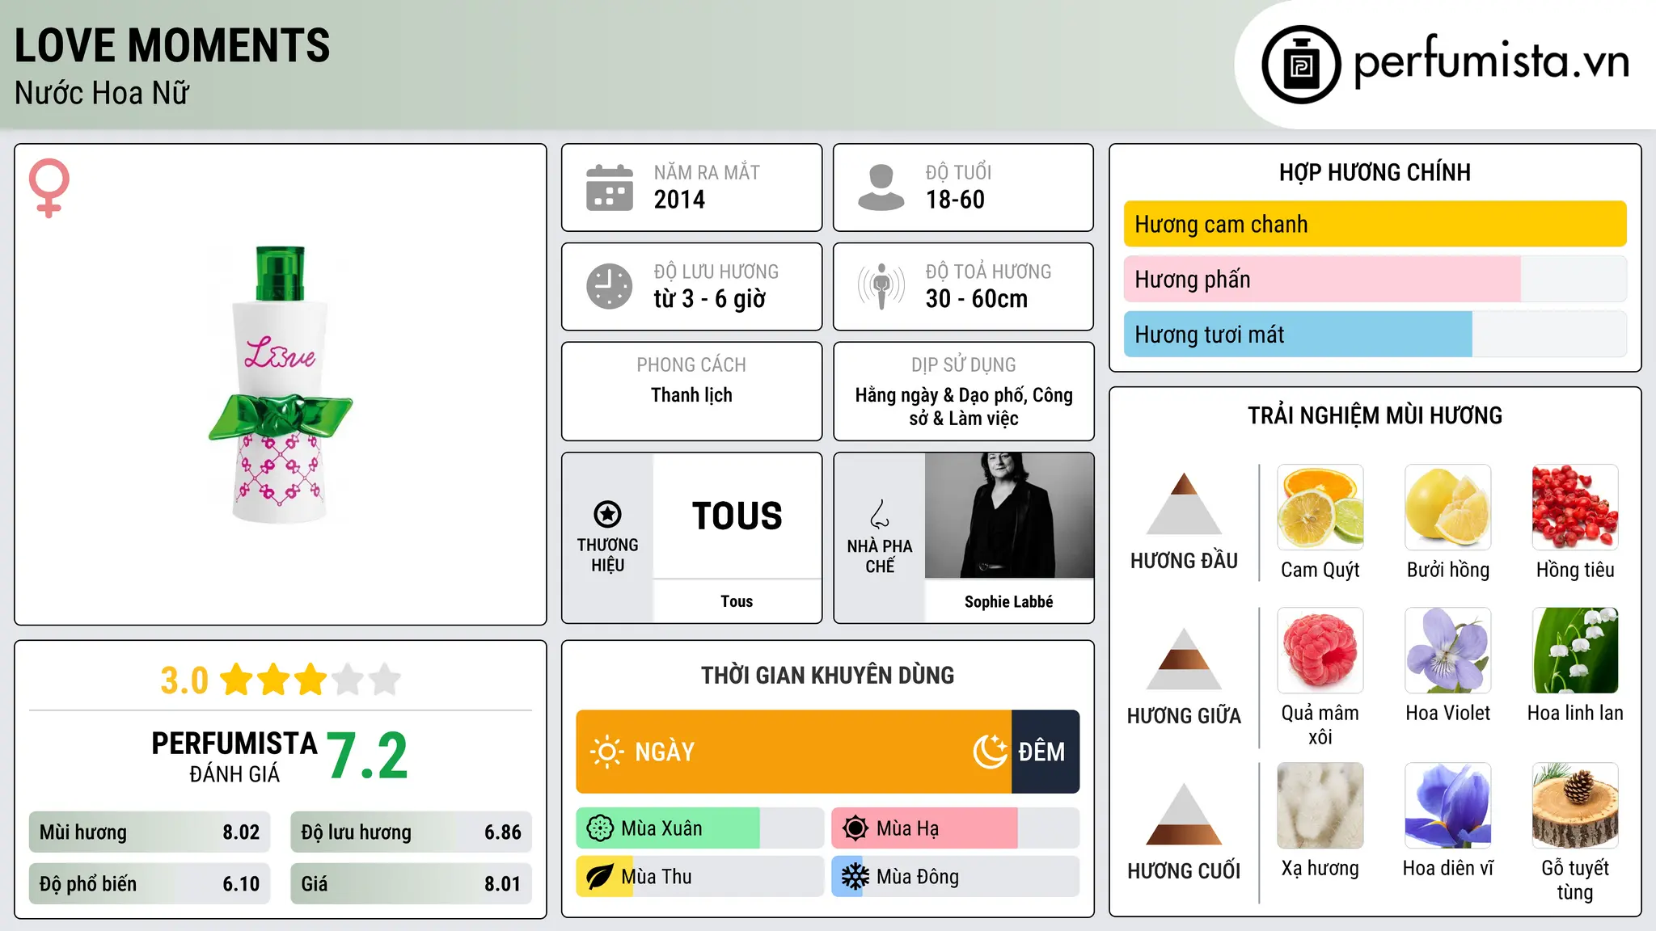
Task: Open the Love perfume bottle image
Action: [281, 385]
